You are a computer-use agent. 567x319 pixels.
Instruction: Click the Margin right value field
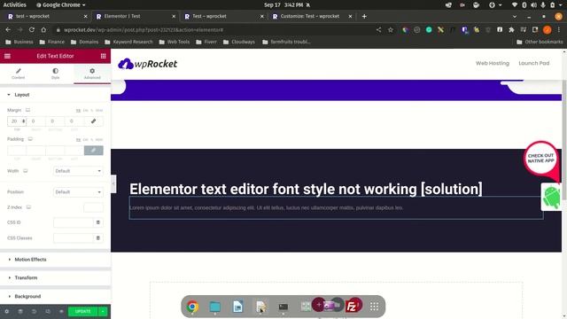click(35, 121)
